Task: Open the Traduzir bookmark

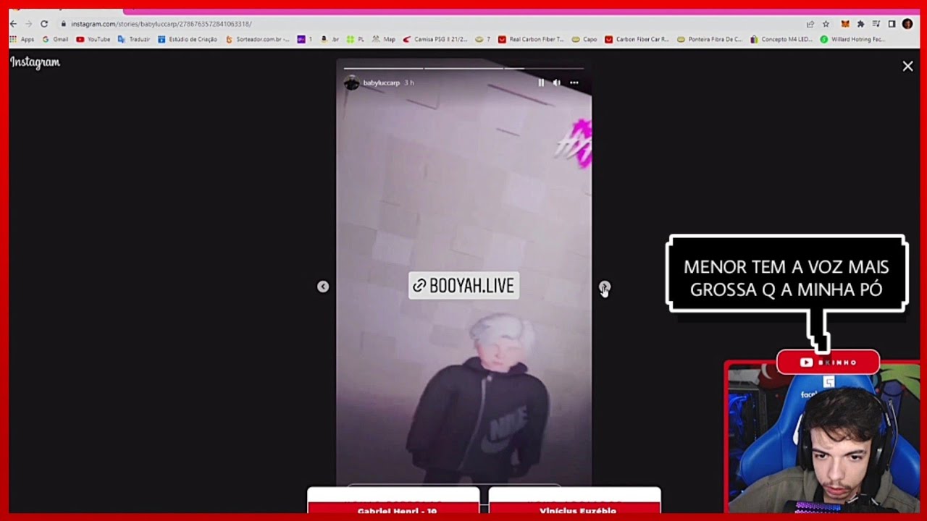Action: tap(134, 39)
